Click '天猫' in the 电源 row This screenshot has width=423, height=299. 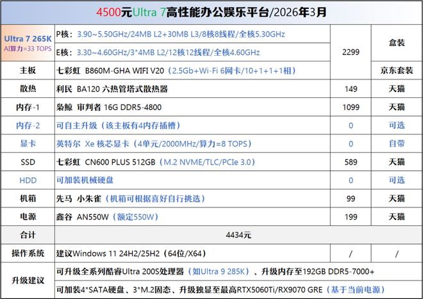[397, 217]
